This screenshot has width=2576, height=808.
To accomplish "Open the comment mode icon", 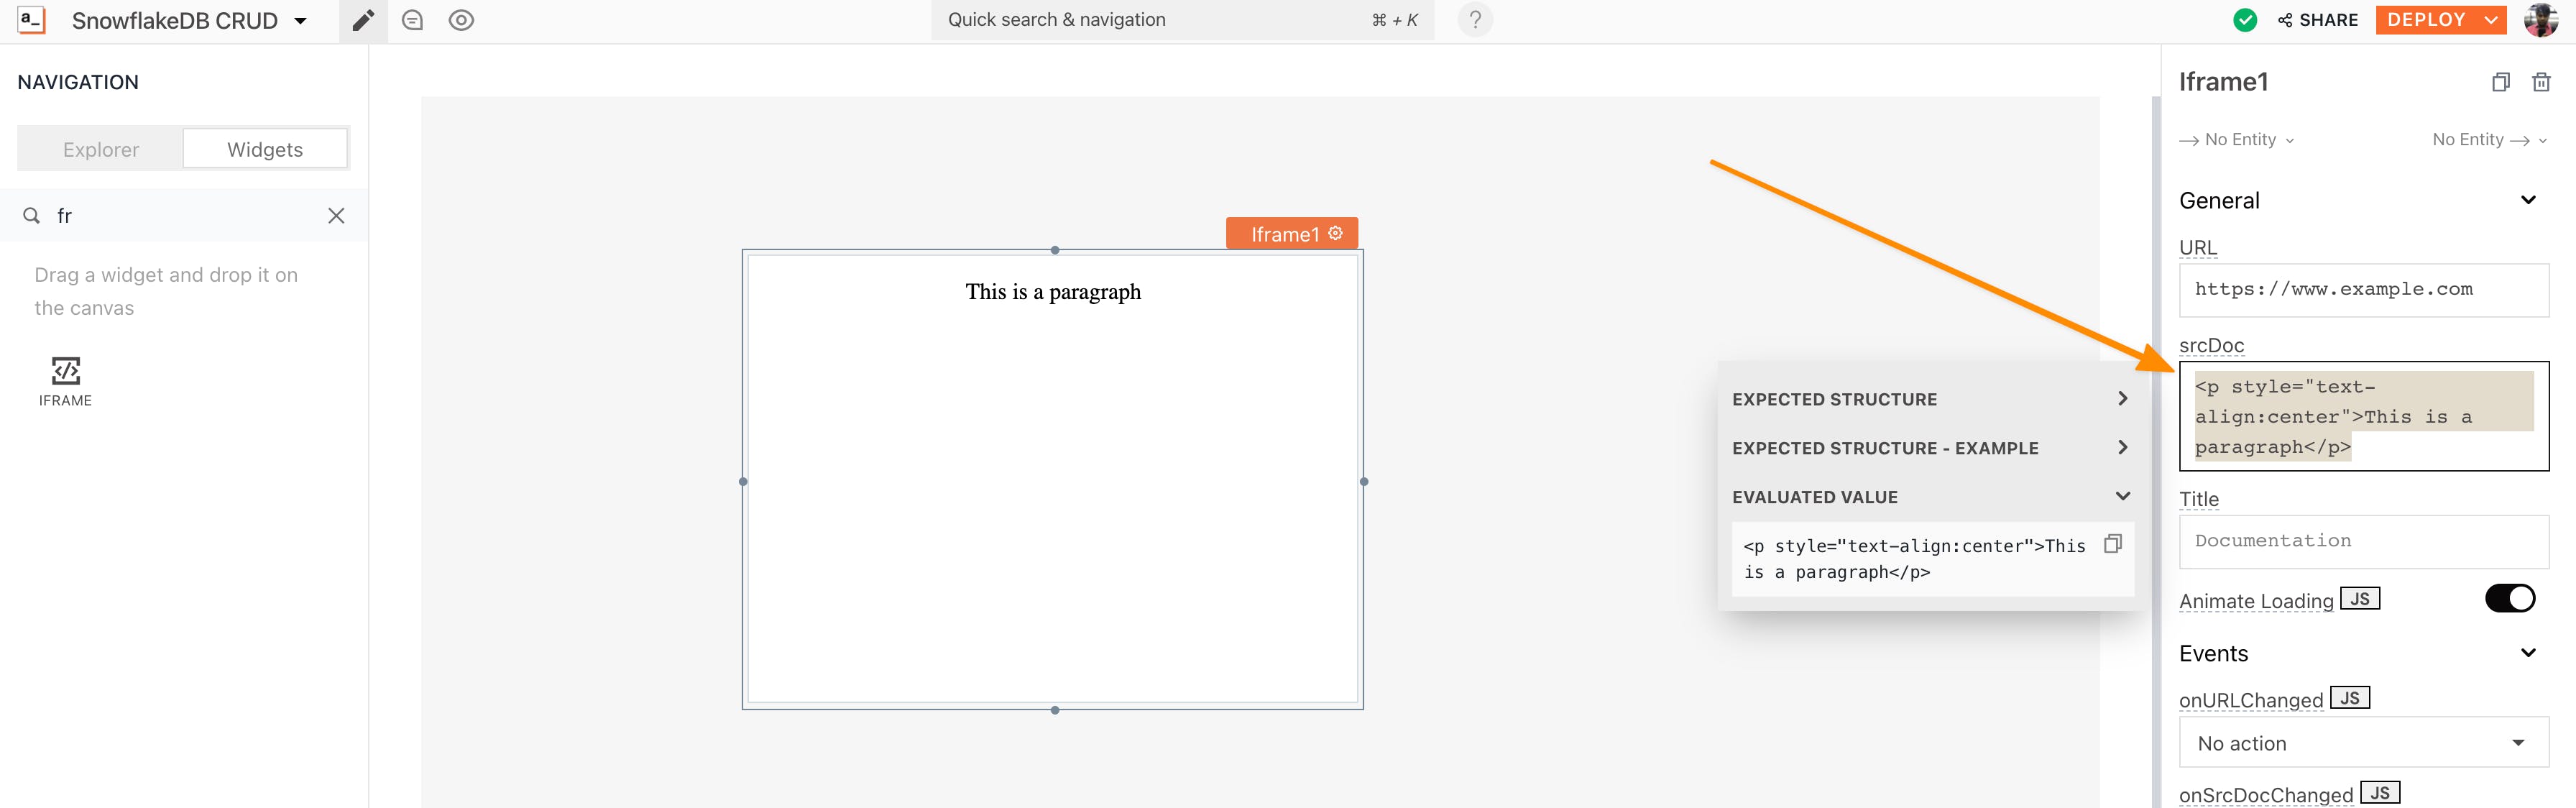I will [412, 20].
